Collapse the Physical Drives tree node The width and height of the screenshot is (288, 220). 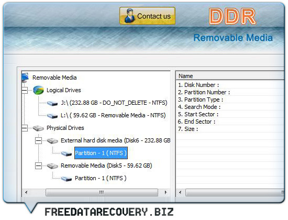point(25,128)
